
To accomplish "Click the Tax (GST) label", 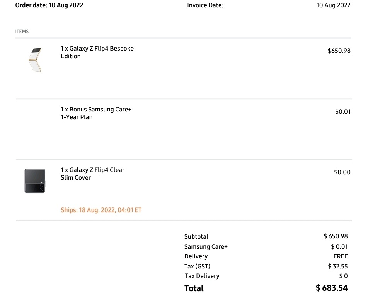I will click(197, 266).
